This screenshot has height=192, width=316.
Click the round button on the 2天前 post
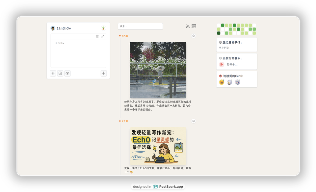[x=194, y=121]
